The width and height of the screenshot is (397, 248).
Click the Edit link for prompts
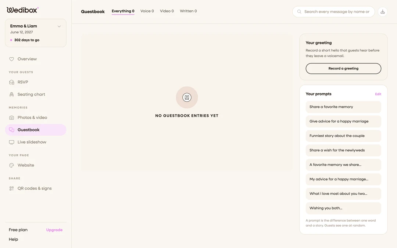pos(378,94)
